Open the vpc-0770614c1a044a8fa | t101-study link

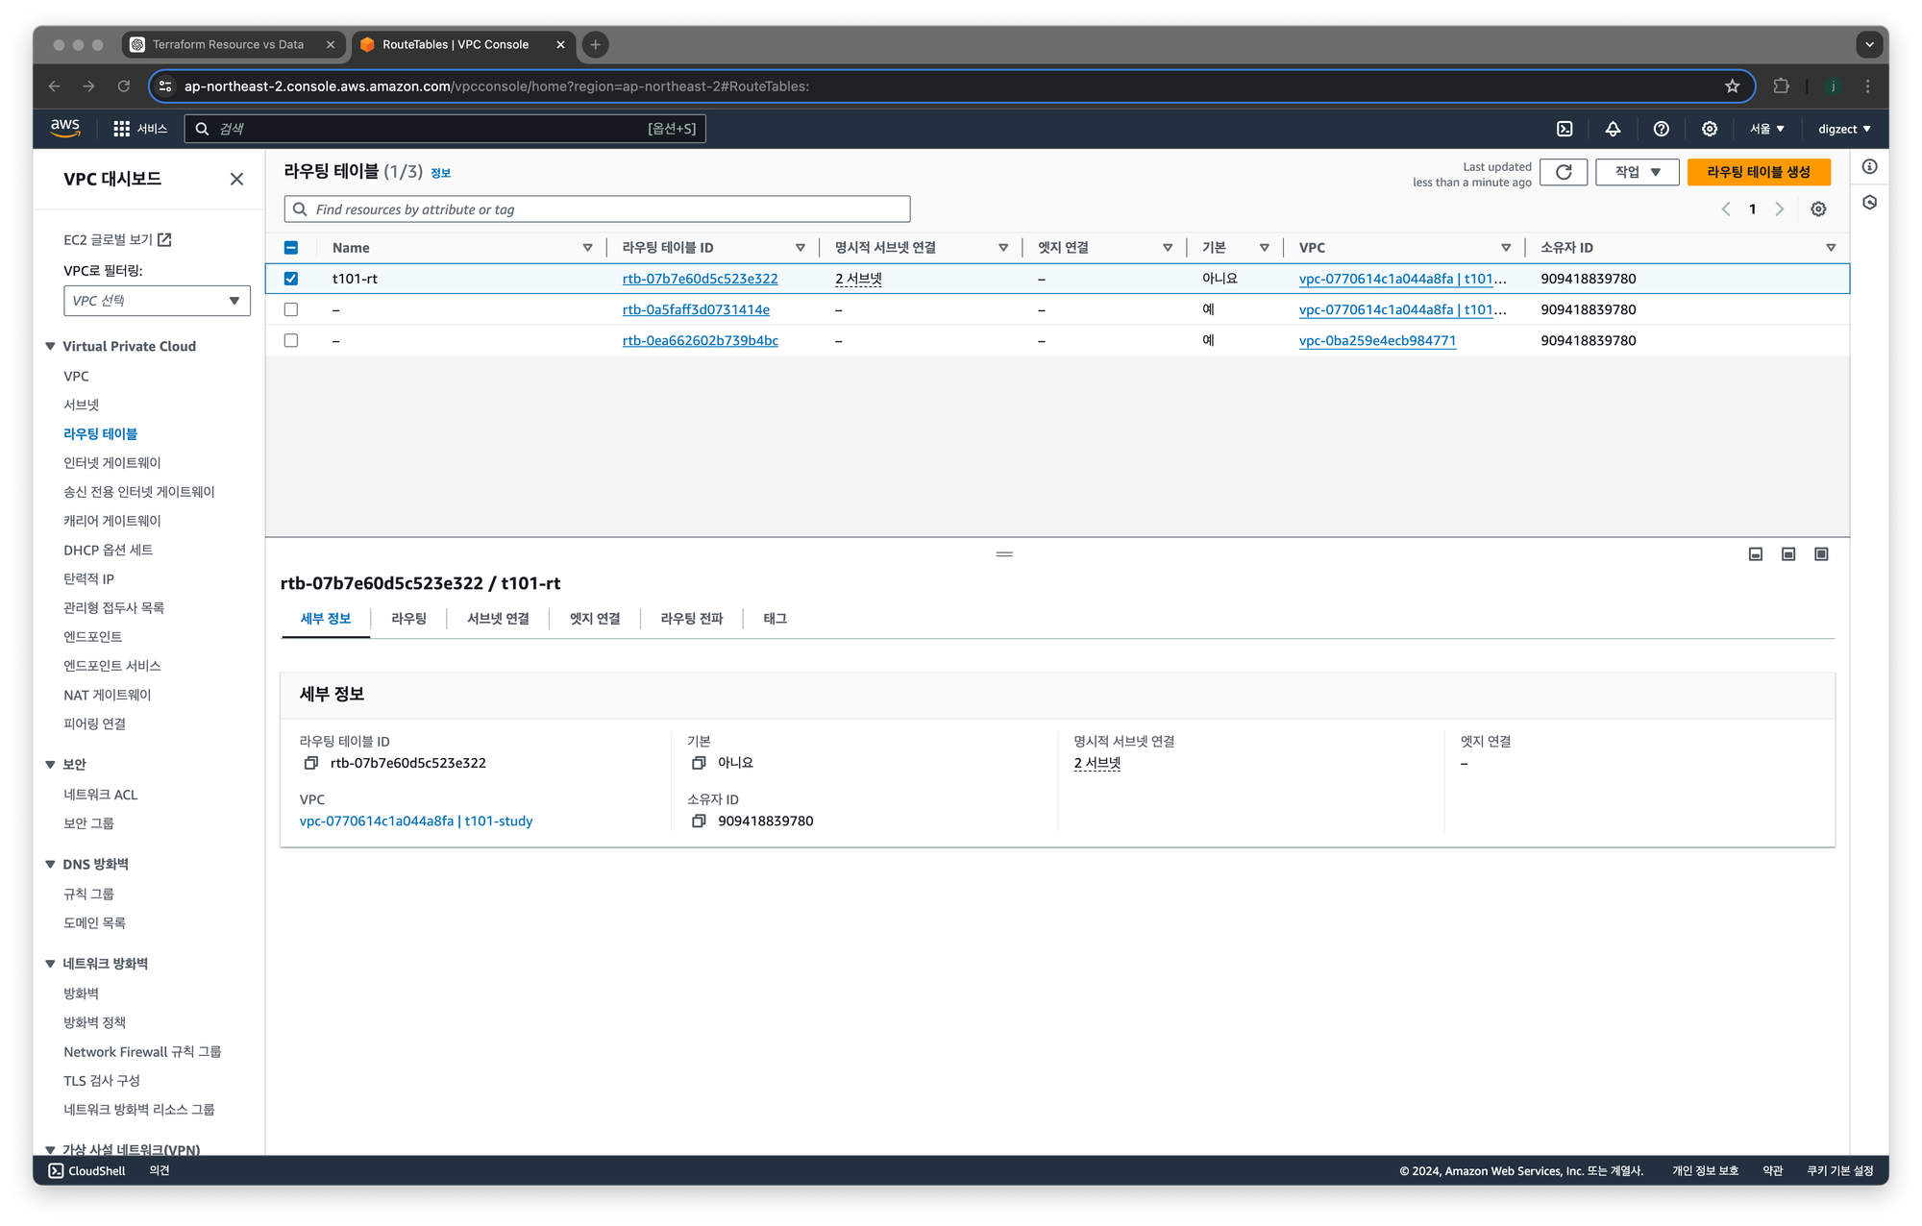click(416, 821)
